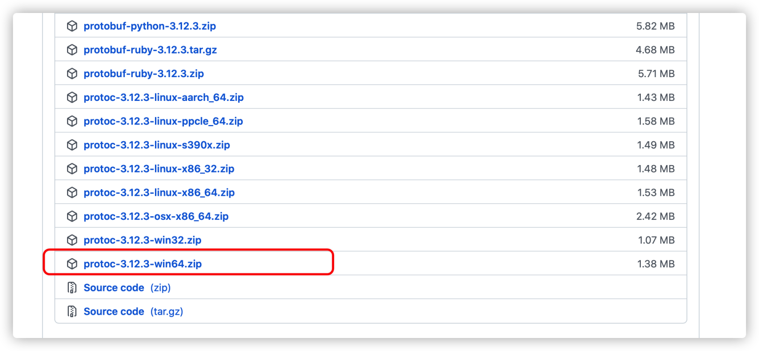Download protoc-3.12.3-win32.zip
Image resolution: width=759 pixels, height=351 pixels.
[142, 240]
